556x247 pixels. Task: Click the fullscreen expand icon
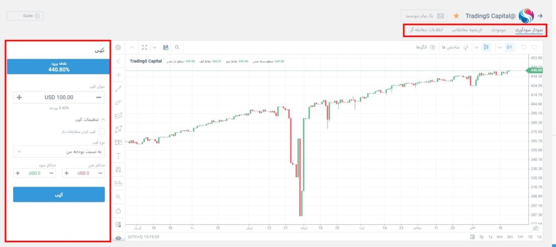pos(144,48)
